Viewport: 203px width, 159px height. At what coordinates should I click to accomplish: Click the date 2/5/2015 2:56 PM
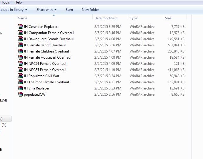(108, 94)
